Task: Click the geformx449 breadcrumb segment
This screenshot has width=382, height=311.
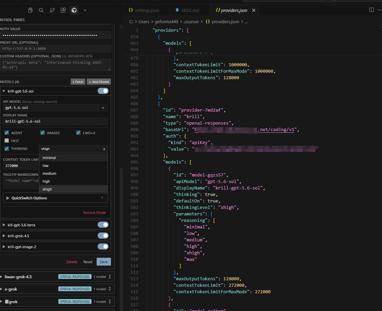Action: pyautogui.click(x=166, y=22)
